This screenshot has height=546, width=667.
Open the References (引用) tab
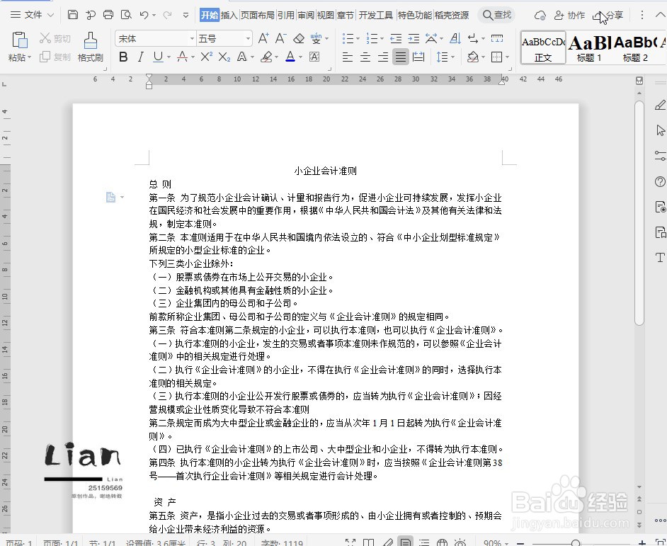tap(286, 16)
